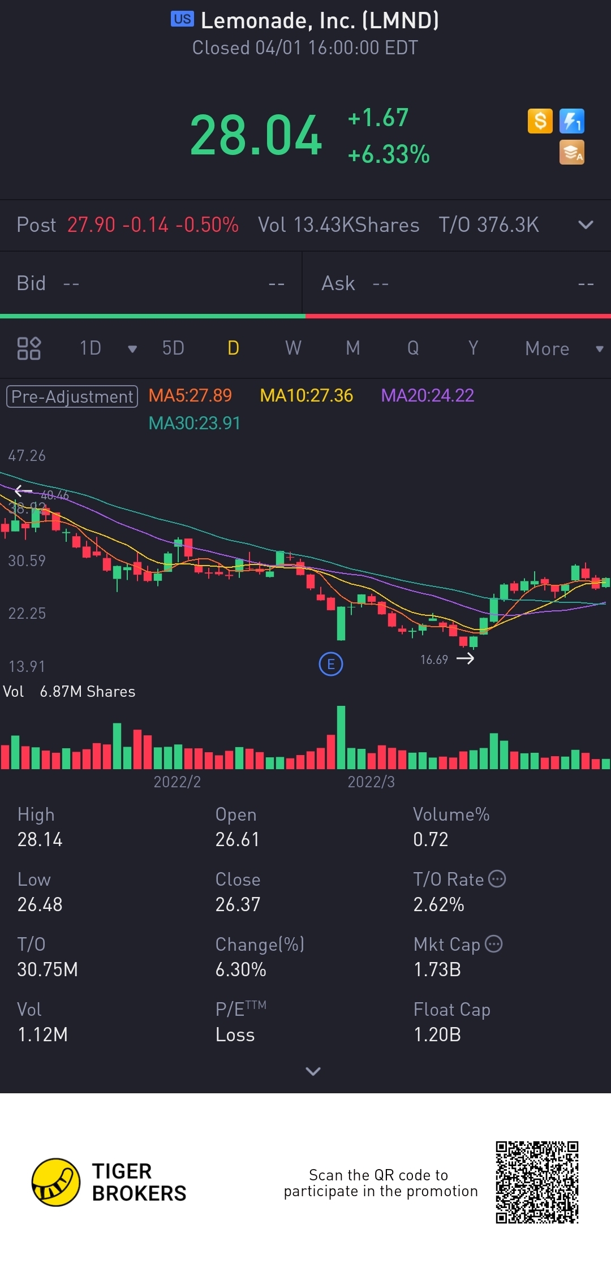The width and height of the screenshot is (611, 1272).
Task: Tap the Closed 04/01 16:00:00 EDT status
Action: tap(305, 48)
